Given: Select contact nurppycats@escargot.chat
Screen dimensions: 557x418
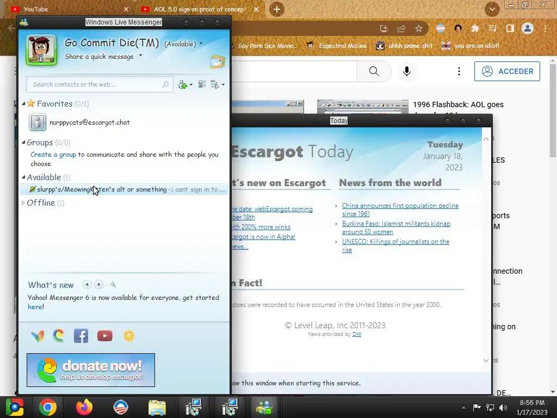Looking at the screenshot, I should [x=90, y=122].
